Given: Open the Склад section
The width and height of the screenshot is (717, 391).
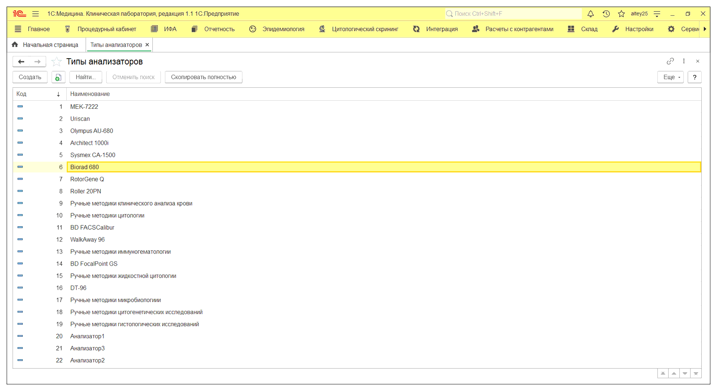Looking at the screenshot, I should [x=583, y=29].
